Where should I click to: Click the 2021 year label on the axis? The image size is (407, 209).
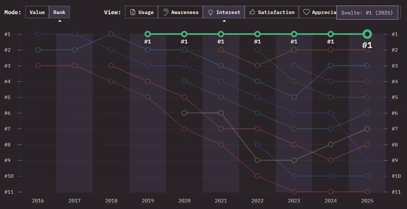click(x=221, y=200)
